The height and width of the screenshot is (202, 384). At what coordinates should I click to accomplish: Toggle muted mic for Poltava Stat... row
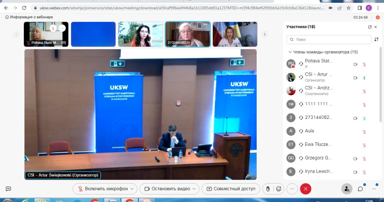pos(364,64)
